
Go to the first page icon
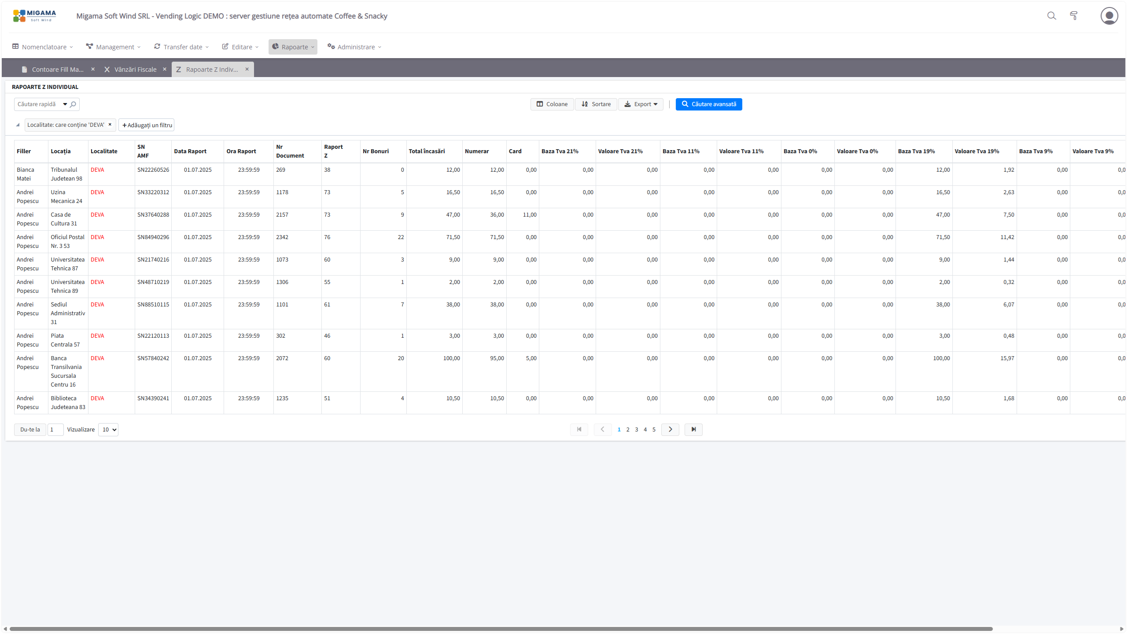click(x=579, y=429)
